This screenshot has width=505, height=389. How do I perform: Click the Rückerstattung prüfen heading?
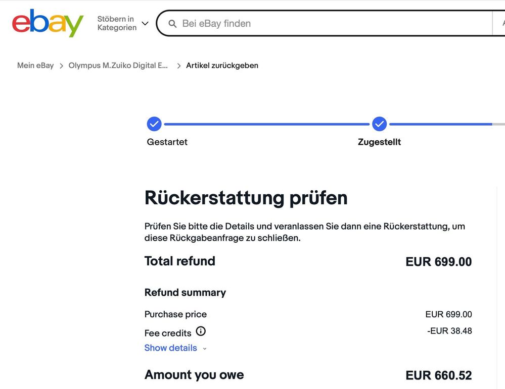pos(246,198)
